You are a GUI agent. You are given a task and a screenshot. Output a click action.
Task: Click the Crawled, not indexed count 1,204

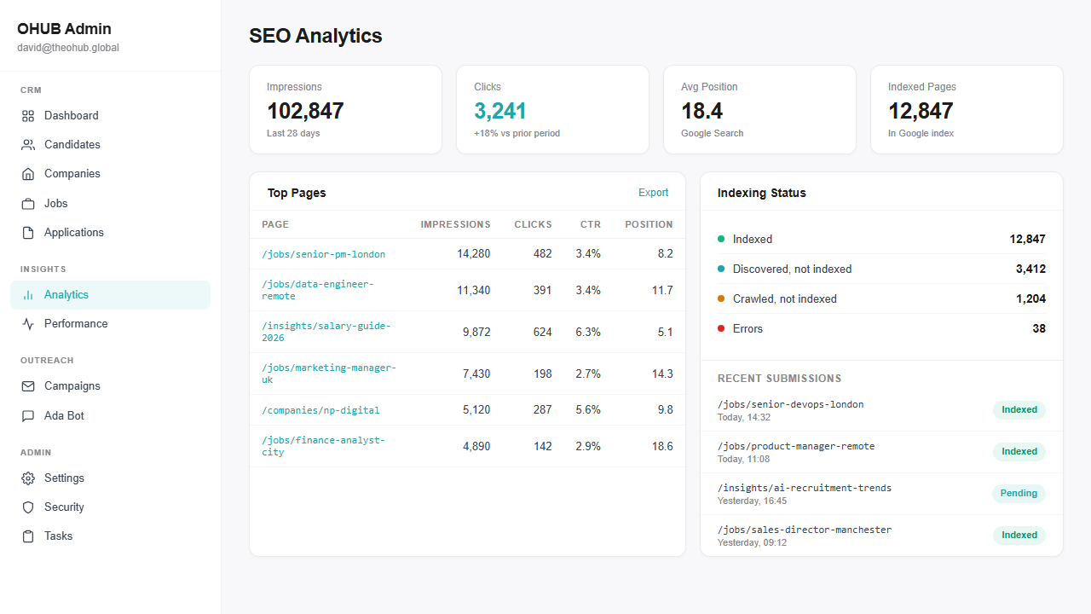1030,298
